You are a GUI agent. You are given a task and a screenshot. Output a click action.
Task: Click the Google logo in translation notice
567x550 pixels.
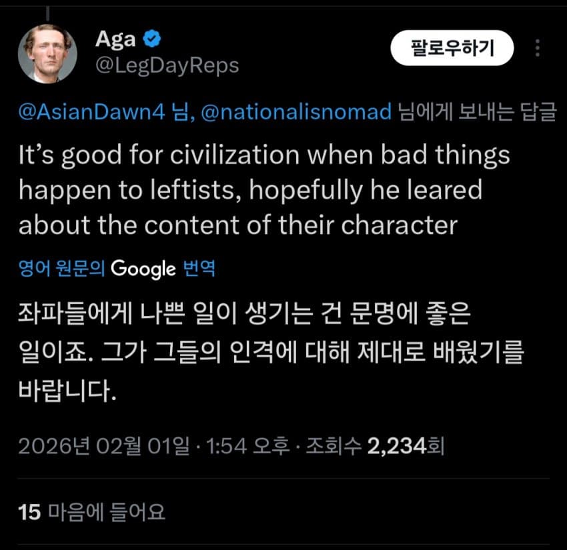click(x=143, y=268)
